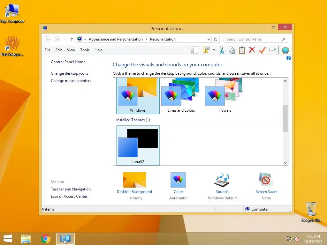The height and width of the screenshot is (245, 327).
Task: Select the Lines and colors theme
Action: (181, 96)
